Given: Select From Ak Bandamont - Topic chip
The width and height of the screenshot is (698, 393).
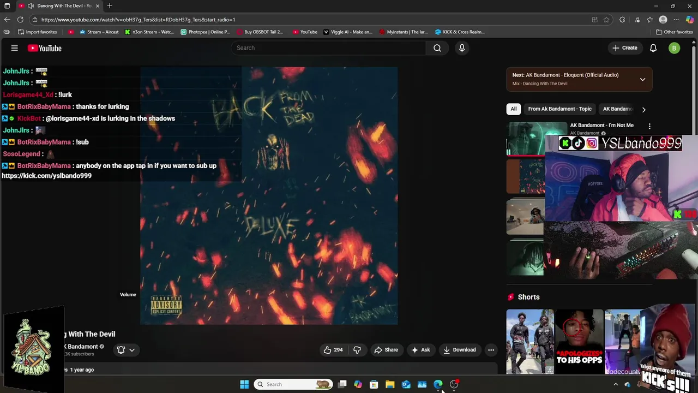Looking at the screenshot, I should click(559, 109).
